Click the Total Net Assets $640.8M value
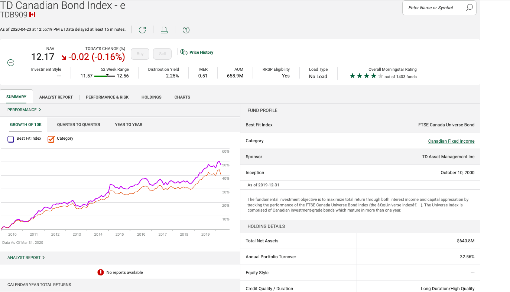 pos(466,241)
